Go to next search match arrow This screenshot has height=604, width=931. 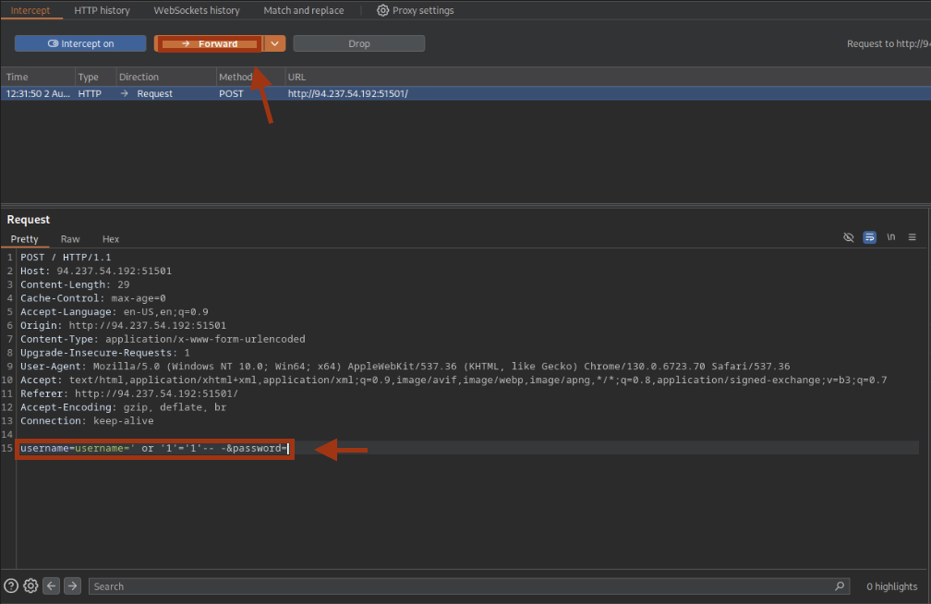click(72, 586)
